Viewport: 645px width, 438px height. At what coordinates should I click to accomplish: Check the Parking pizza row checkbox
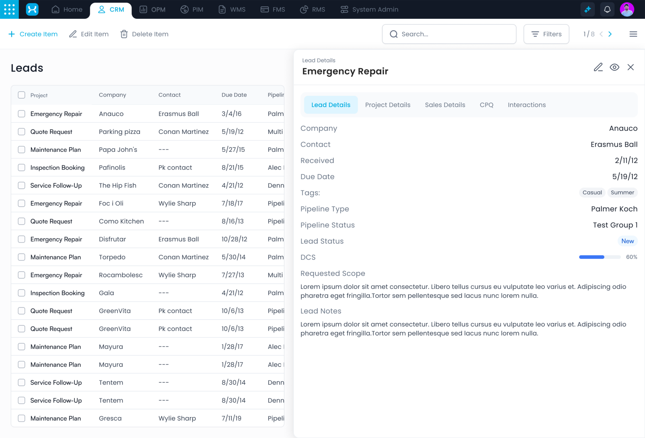point(21,132)
